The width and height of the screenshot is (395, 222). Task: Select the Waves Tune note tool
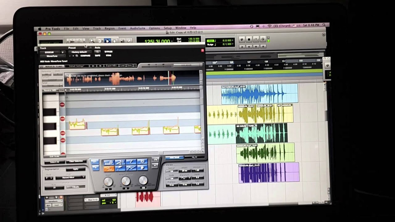109,162
